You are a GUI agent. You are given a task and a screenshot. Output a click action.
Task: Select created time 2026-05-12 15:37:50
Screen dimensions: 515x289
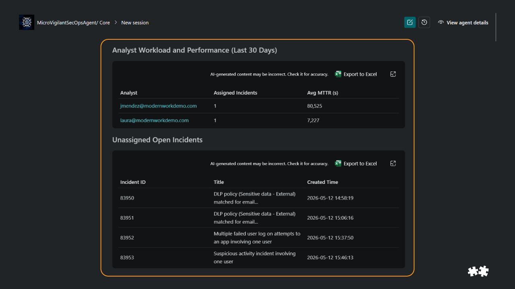330,238
